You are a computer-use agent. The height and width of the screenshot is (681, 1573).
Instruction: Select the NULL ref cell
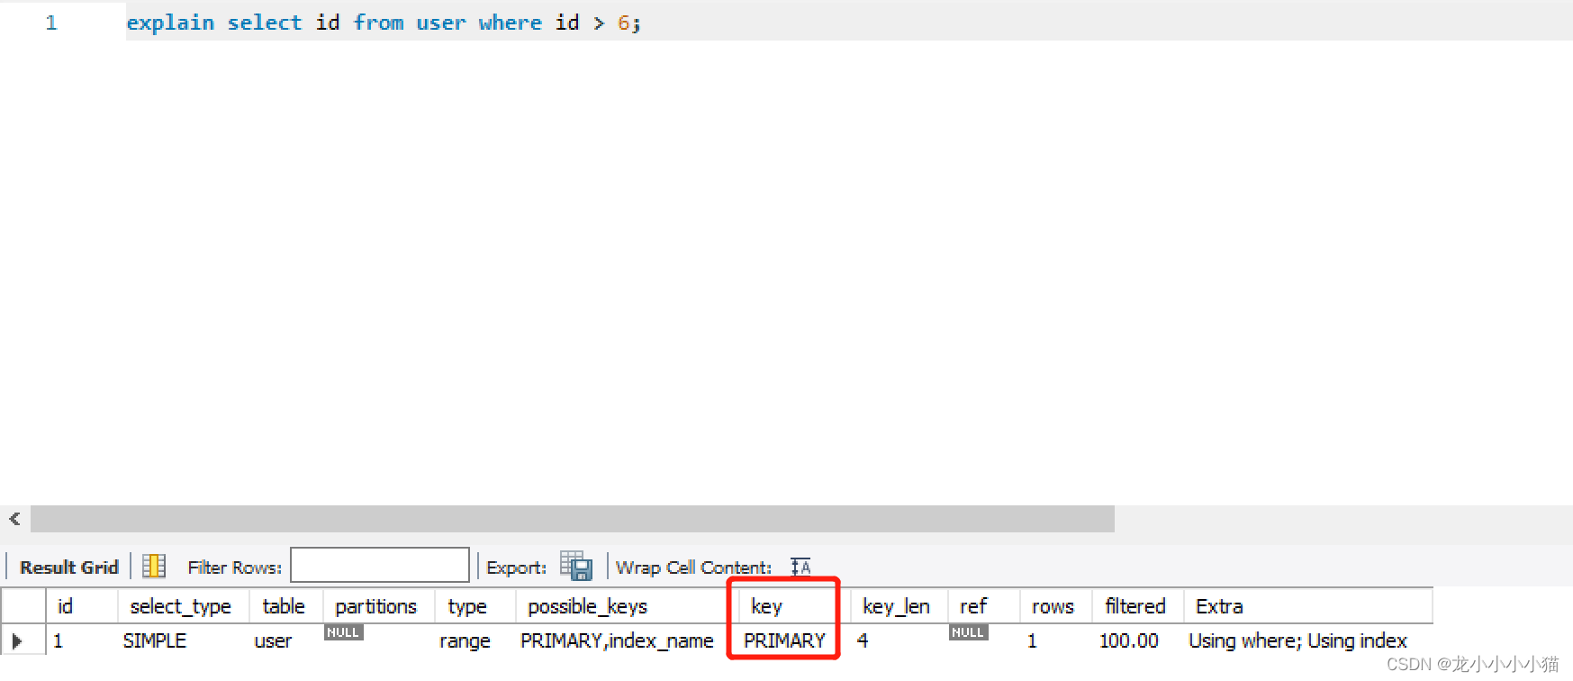969,632
